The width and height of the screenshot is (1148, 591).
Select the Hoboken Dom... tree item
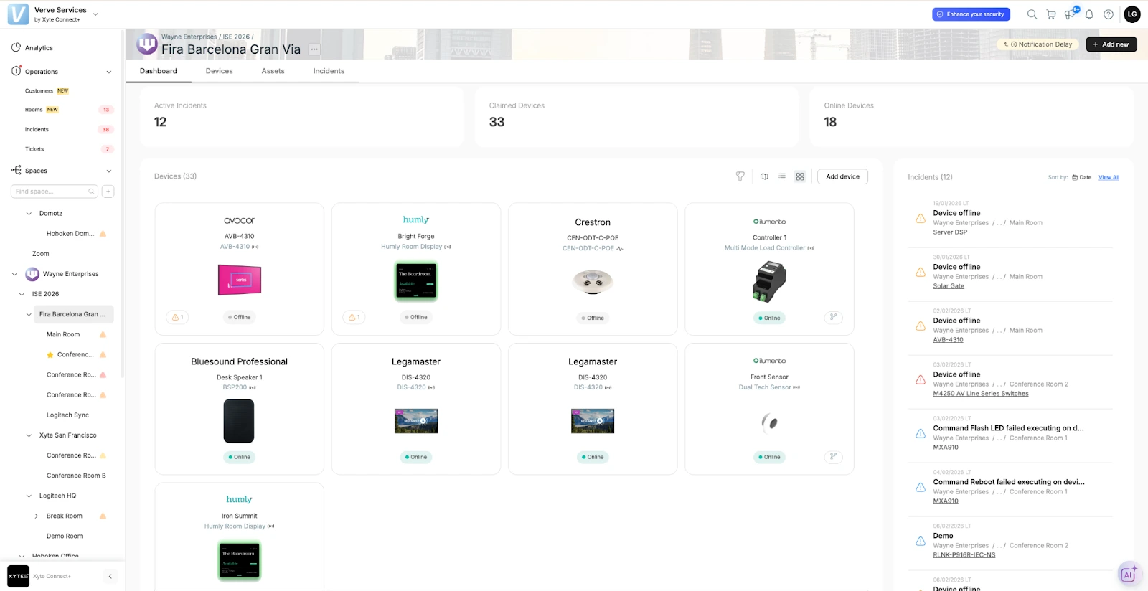(70, 234)
